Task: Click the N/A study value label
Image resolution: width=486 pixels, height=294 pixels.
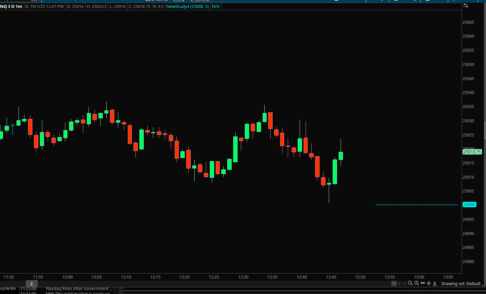Action: tap(215, 7)
